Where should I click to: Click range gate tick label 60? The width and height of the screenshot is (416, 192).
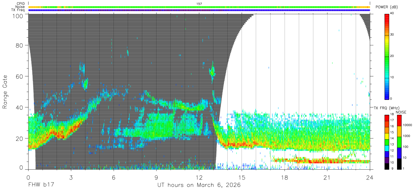(19, 77)
